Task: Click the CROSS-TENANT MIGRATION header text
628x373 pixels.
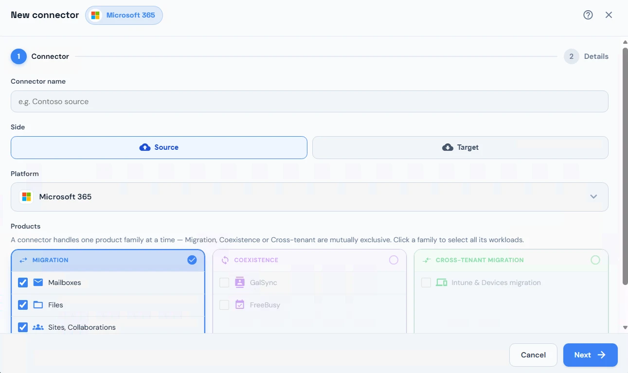Action: pyautogui.click(x=480, y=260)
